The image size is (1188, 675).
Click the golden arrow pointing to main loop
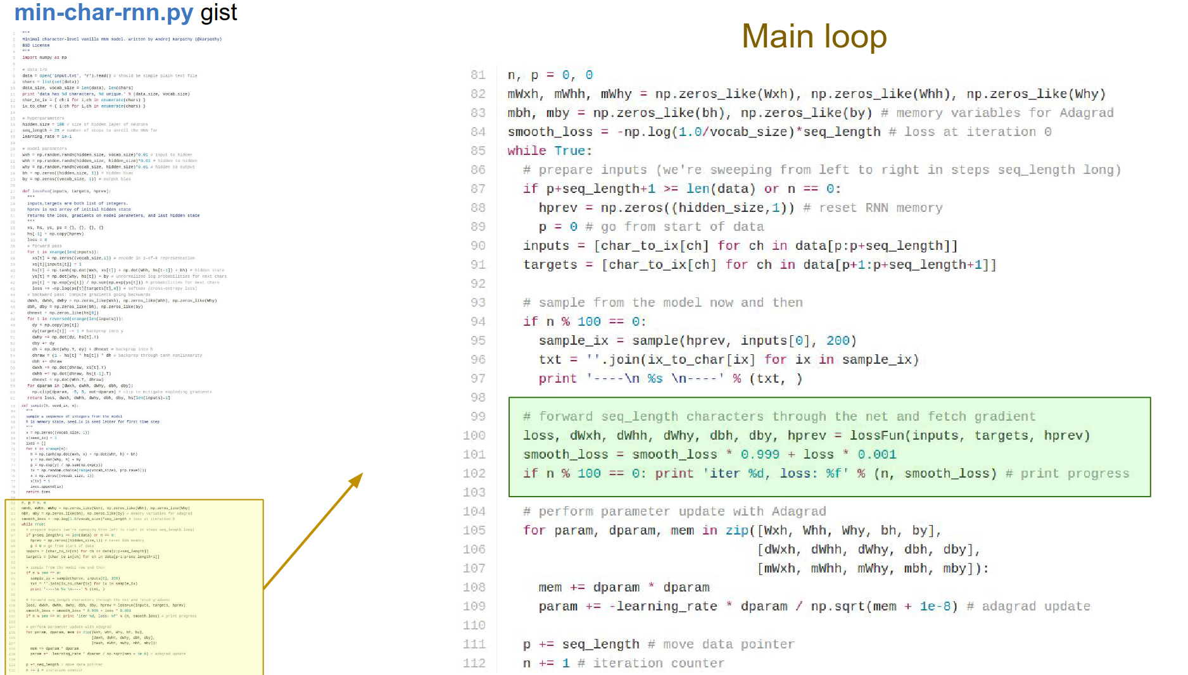tap(313, 530)
